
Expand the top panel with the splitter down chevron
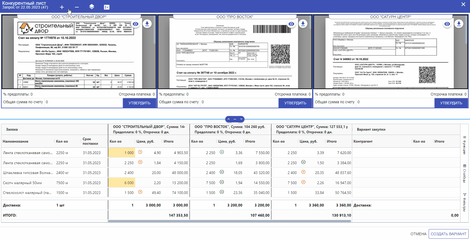241,119
